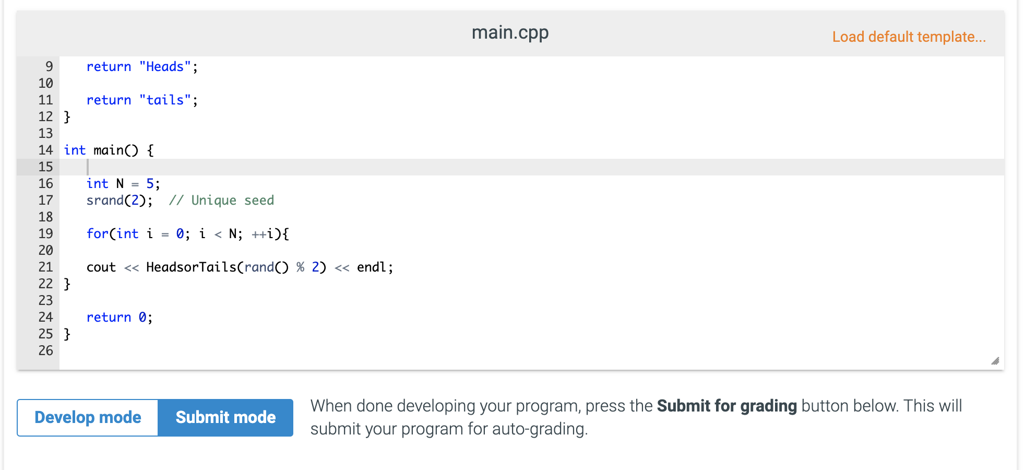Click the Load default template link
The width and height of the screenshot is (1025, 470).
pyautogui.click(x=909, y=37)
